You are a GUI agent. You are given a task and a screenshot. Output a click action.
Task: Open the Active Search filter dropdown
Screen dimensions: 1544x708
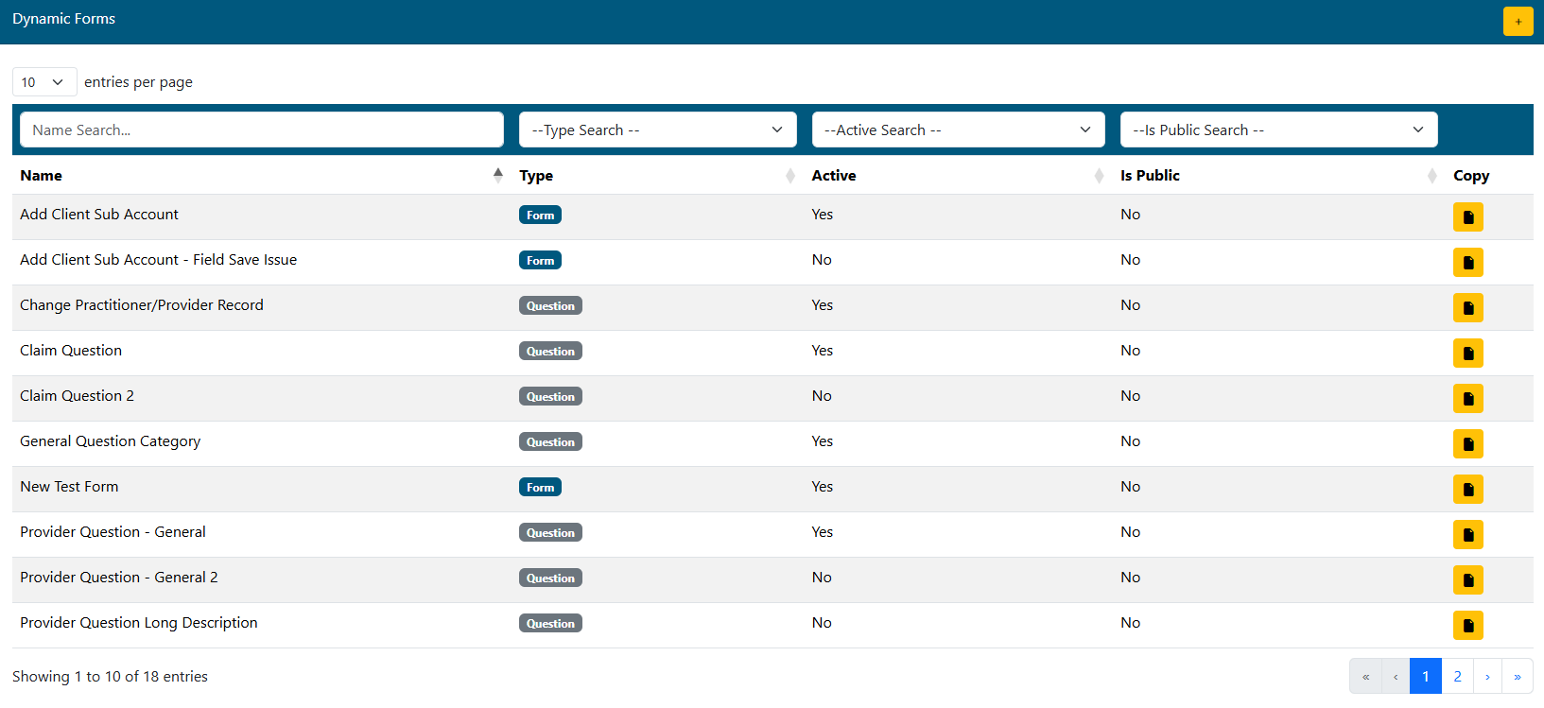tap(957, 130)
